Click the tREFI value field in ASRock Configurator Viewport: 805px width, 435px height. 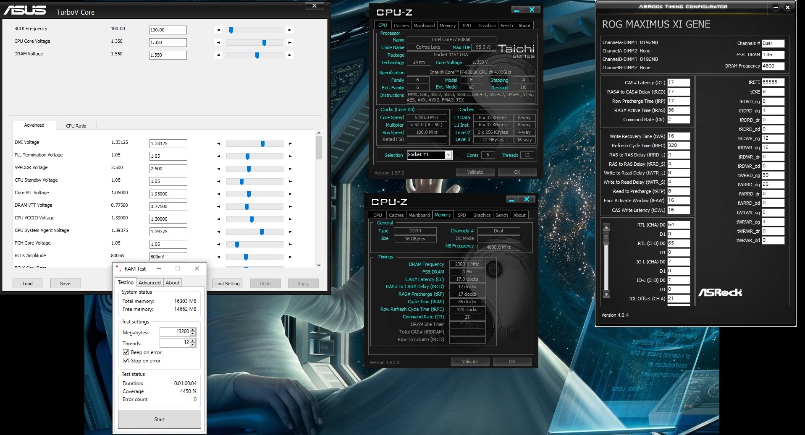(x=773, y=82)
